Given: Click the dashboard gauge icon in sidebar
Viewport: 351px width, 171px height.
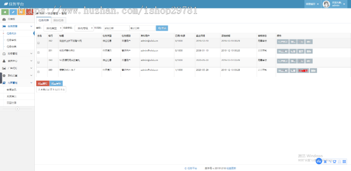Looking at the screenshot, I should click(4, 19).
